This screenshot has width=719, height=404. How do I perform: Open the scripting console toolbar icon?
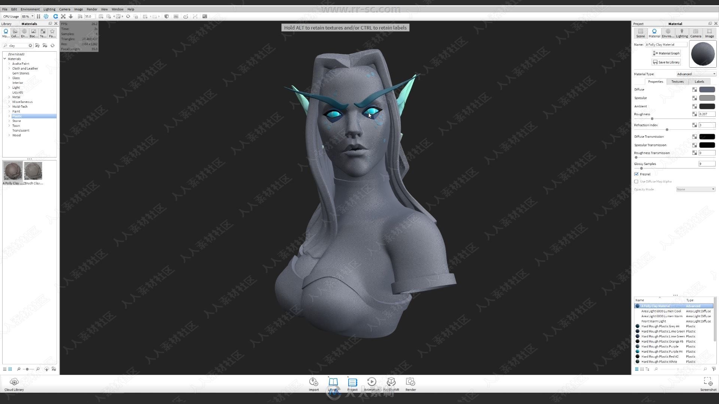click(x=205, y=16)
